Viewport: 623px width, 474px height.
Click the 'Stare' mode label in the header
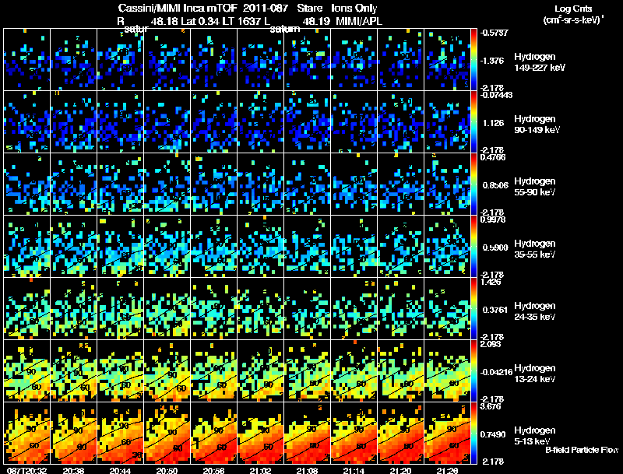pos(310,8)
